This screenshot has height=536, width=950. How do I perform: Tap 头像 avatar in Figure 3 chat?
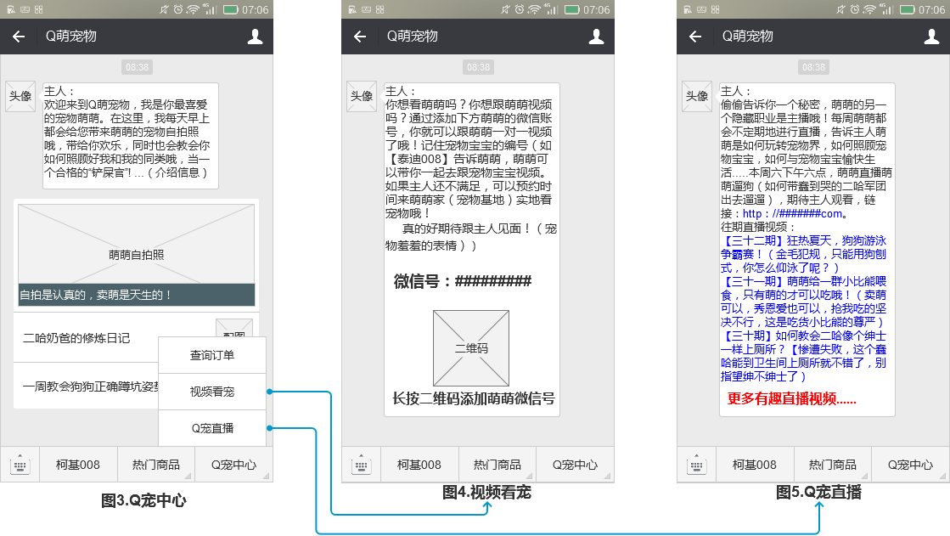tap(20, 96)
